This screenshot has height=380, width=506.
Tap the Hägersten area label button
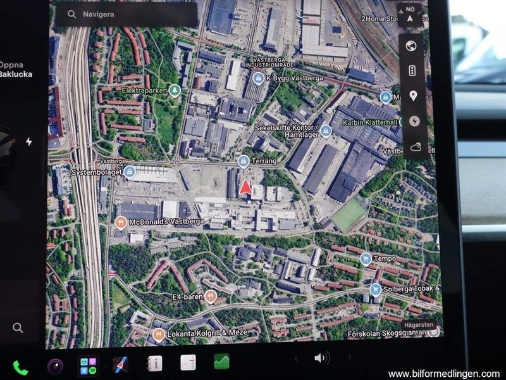pos(419,325)
